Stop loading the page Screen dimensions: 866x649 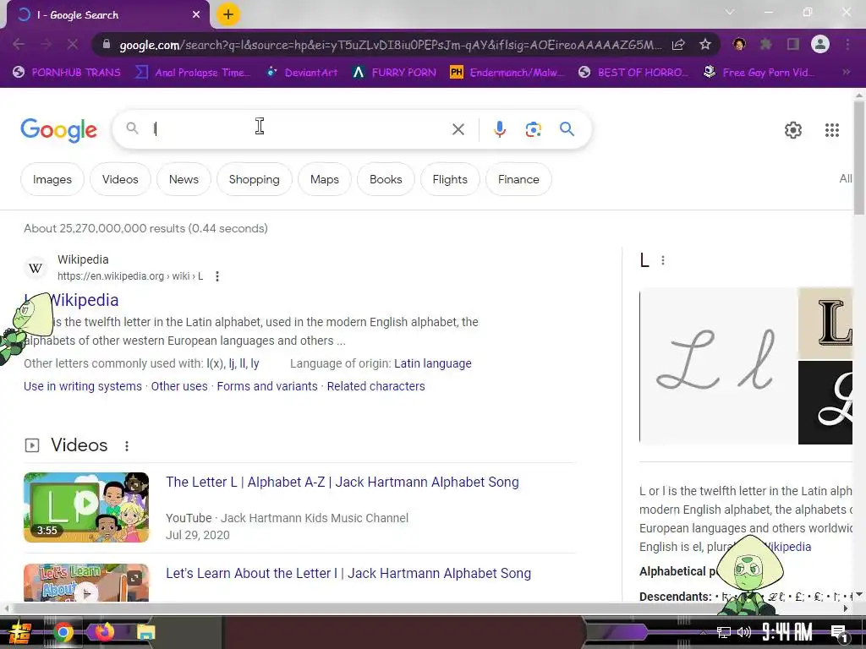point(73,44)
